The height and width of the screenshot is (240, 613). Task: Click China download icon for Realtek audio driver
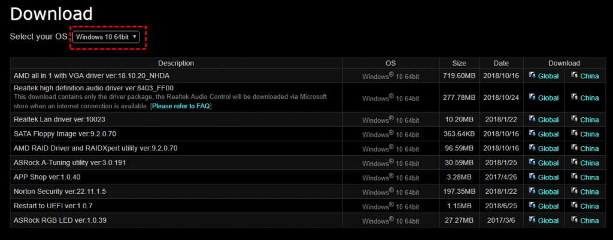tap(574, 96)
